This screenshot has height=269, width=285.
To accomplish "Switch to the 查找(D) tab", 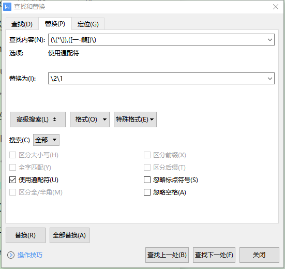I will (22, 24).
